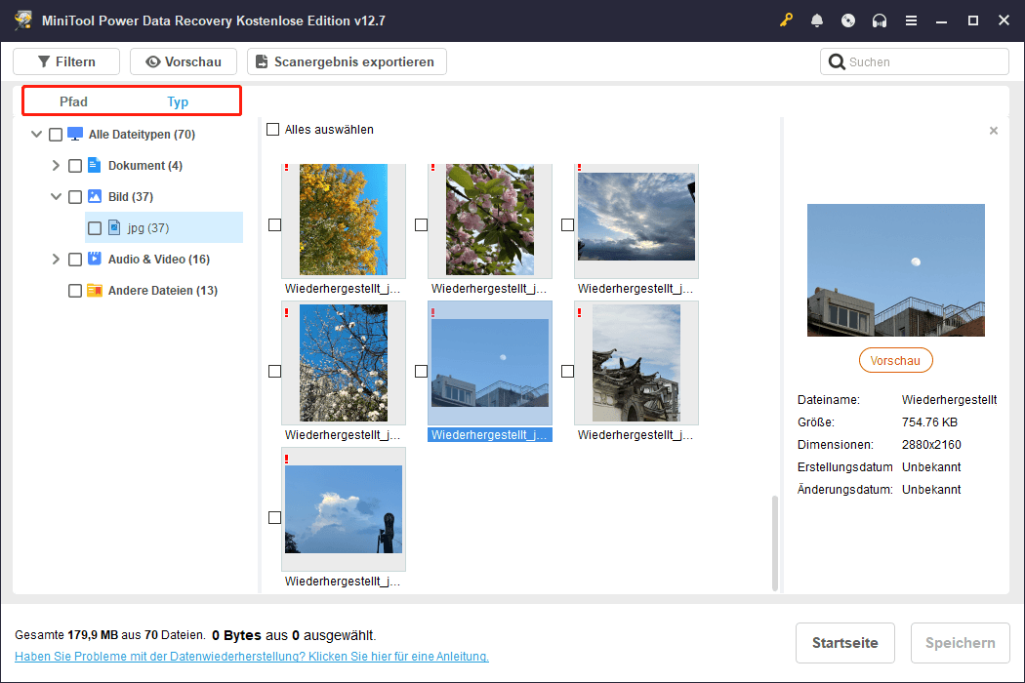This screenshot has width=1025, height=683.
Task: Close the preview details panel
Action: point(994,131)
